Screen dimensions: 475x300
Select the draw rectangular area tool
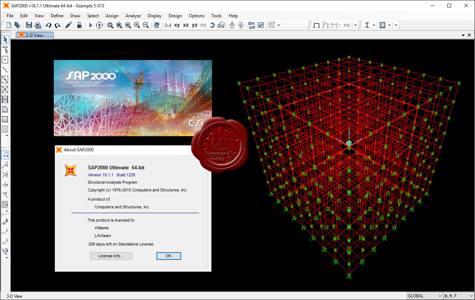click(x=5, y=119)
